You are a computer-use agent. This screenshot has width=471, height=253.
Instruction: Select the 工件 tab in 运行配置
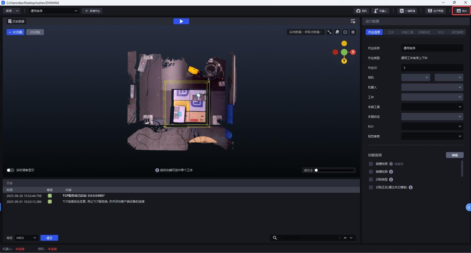coord(391,32)
